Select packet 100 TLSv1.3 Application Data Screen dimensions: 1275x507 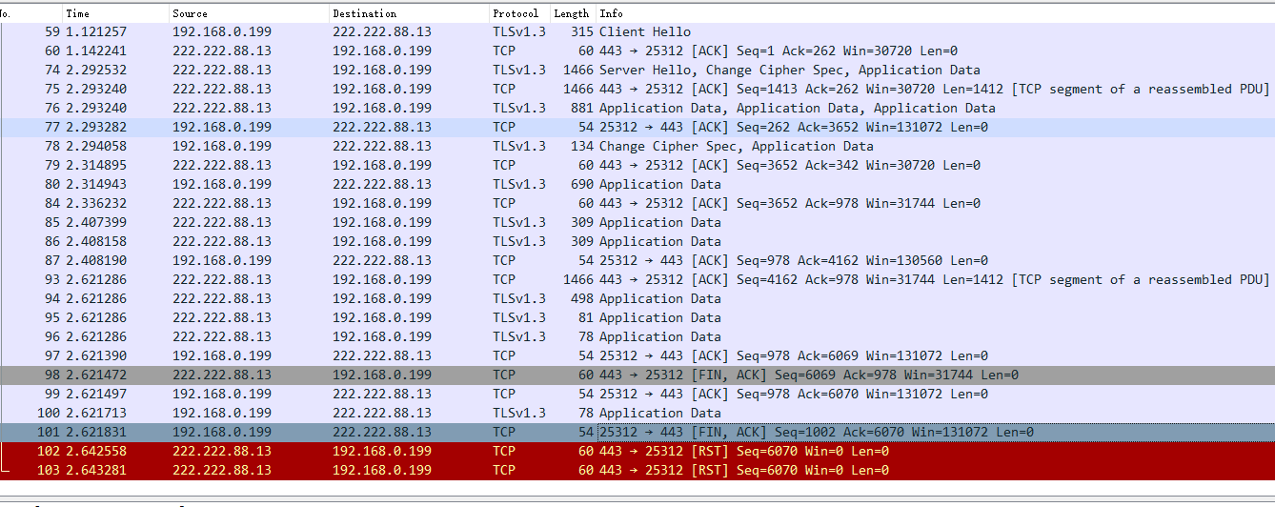point(637,414)
